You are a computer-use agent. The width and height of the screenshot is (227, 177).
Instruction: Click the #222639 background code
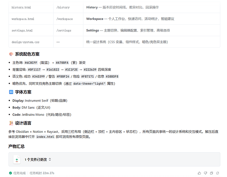point(90,70)
